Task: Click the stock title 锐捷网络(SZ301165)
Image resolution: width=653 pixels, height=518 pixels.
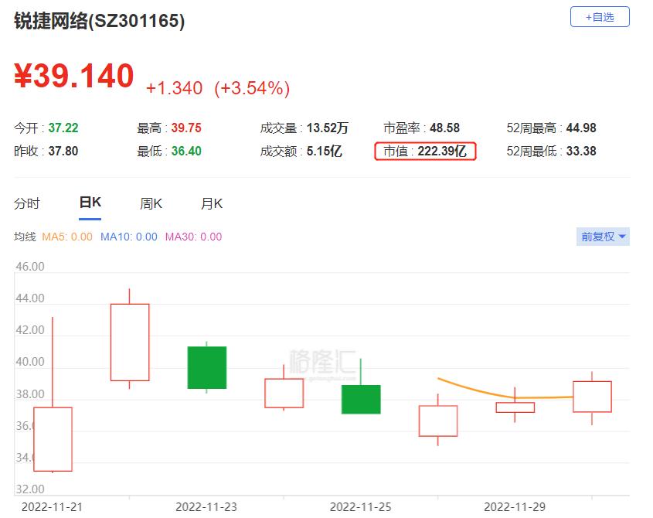Action: coord(99,21)
